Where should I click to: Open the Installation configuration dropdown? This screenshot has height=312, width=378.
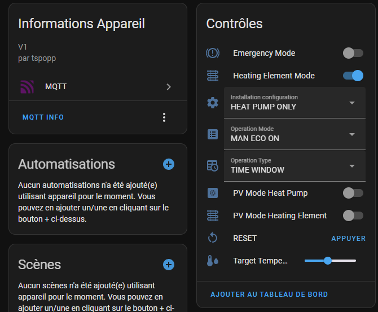[x=295, y=103]
